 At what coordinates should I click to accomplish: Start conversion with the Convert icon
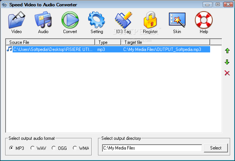[70, 20]
